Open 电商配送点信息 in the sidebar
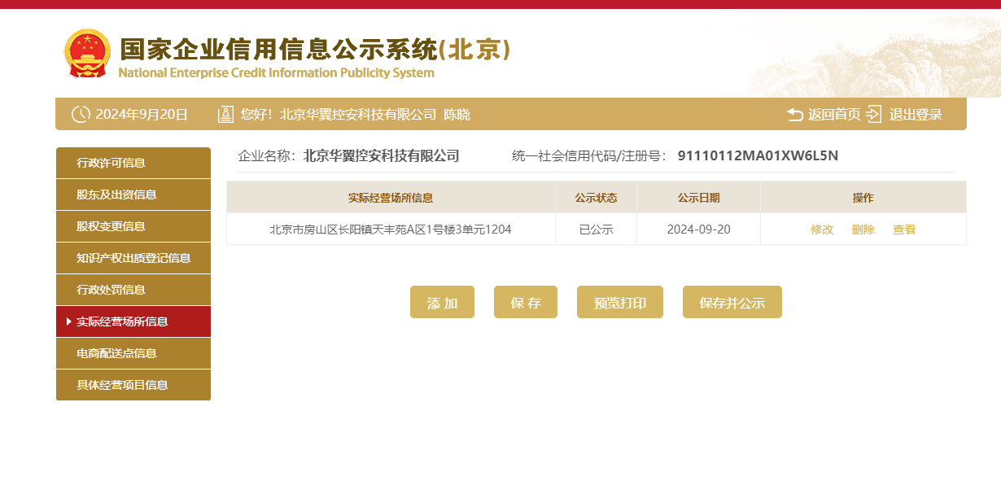Viewport: 1001px width, 481px height. [133, 353]
